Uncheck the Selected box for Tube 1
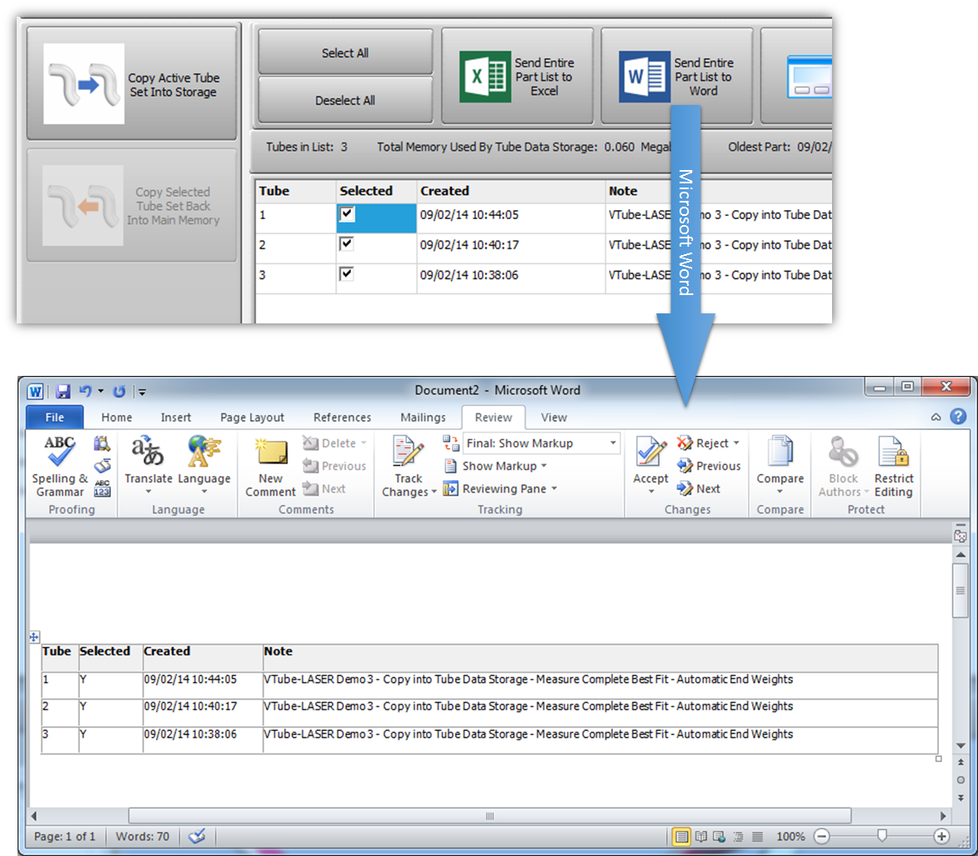 click(347, 215)
